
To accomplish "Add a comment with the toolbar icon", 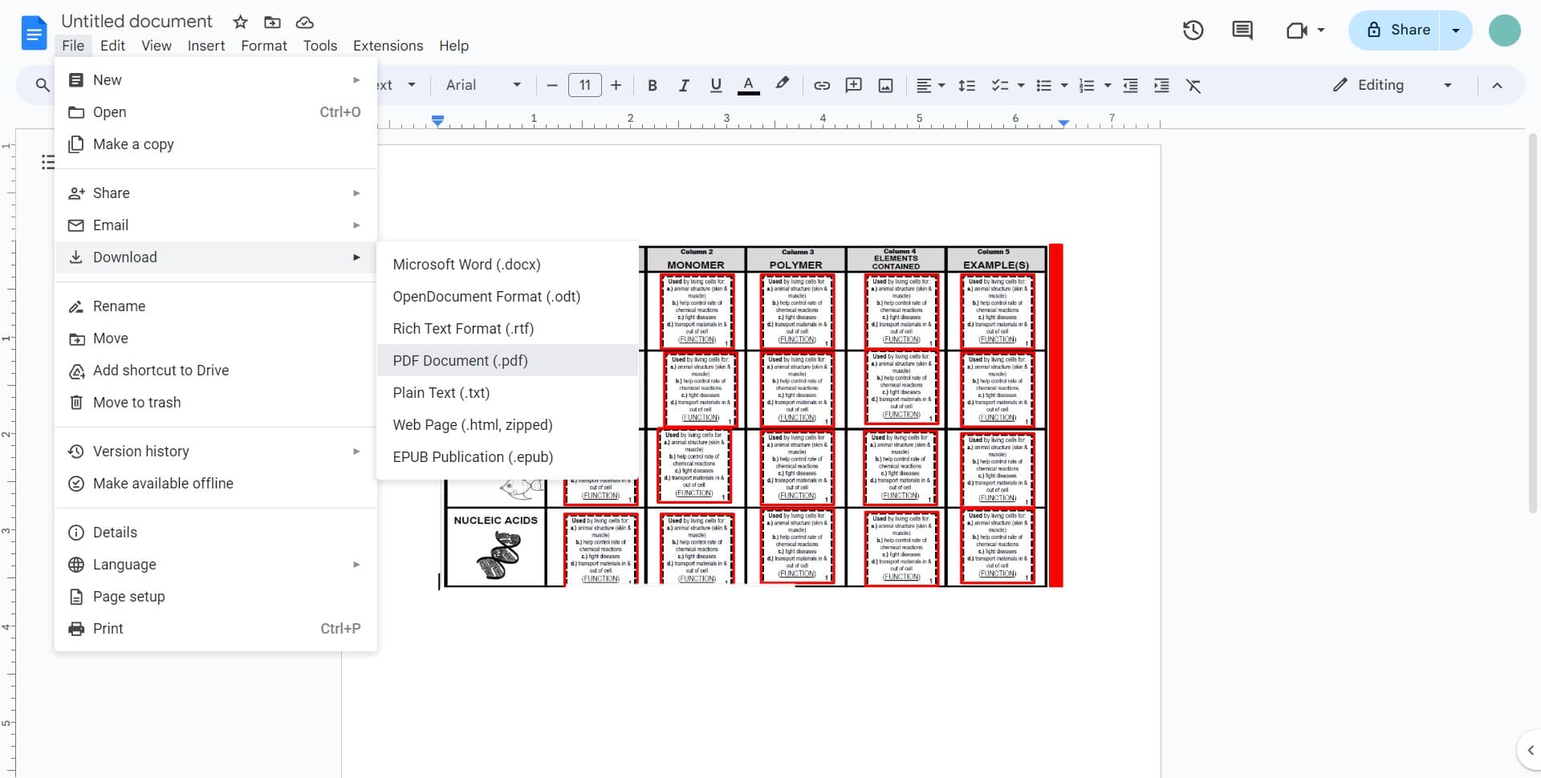I will (x=853, y=85).
